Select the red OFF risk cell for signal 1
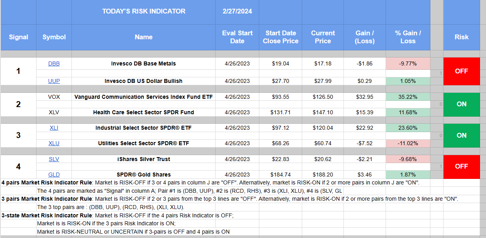This screenshot has height=238, width=486. [x=461, y=71]
